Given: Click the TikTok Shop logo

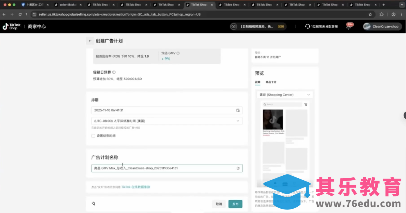Looking at the screenshot, I should [x=11, y=26].
